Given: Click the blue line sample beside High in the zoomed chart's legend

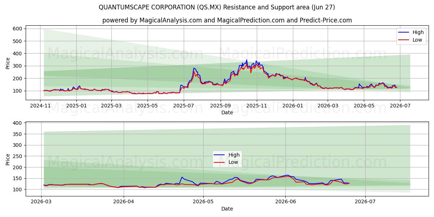Looking at the screenshot, I should pyautogui.click(x=220, y=155).
